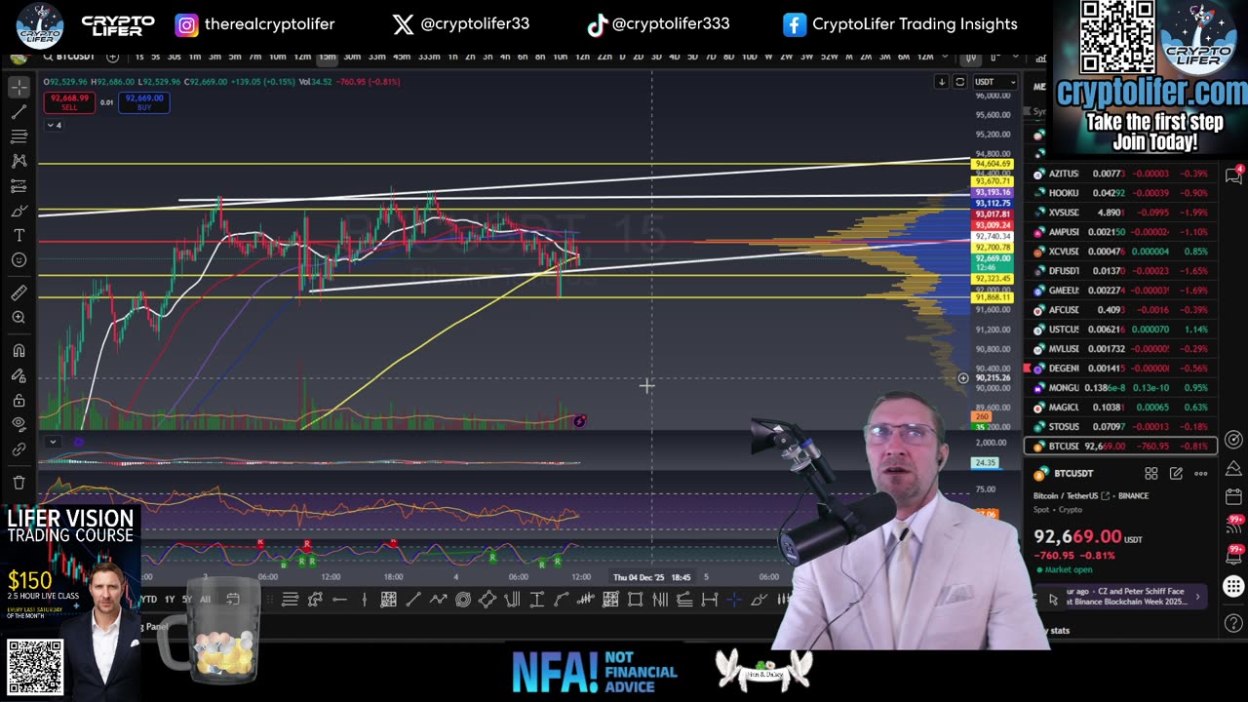Toggle lock all drawings
The image size is (1248, 702).
click(x=19, y=400)
